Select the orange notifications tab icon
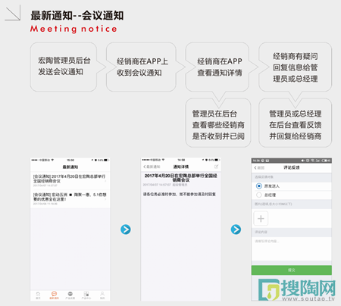Image resolution: width=341 pixels, height=306 pixels. [x=54, y=295]
